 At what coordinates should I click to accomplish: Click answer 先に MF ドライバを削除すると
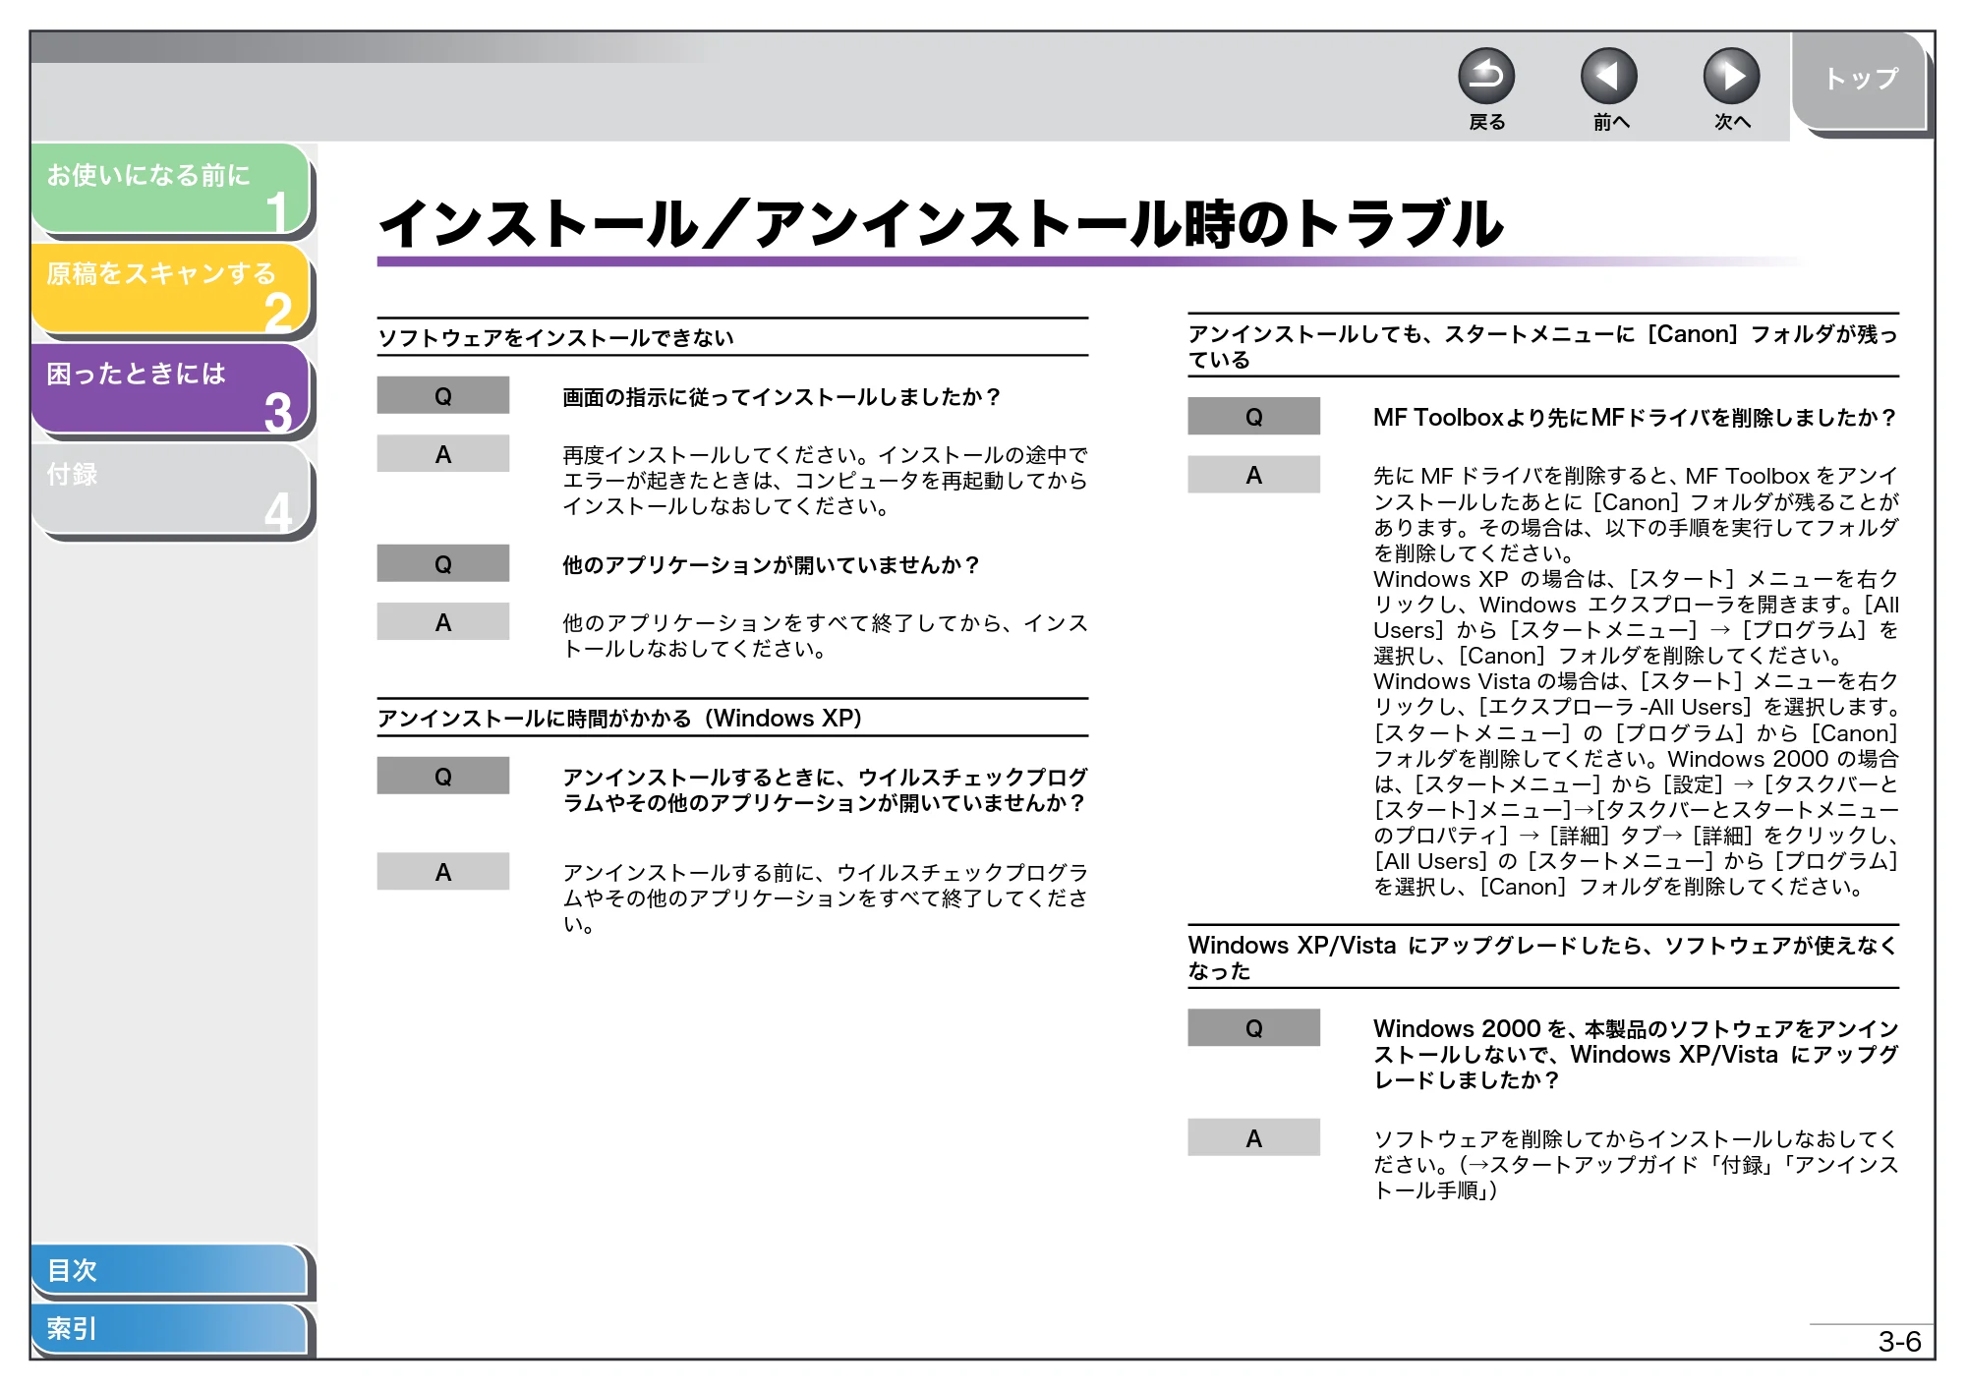click(1636, 681)
